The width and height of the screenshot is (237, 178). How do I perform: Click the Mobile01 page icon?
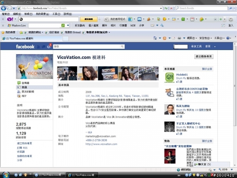pos(169,78)
